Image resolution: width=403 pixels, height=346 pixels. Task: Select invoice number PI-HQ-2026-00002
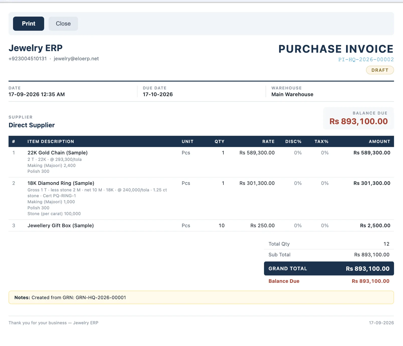click(x=366, y=59)
